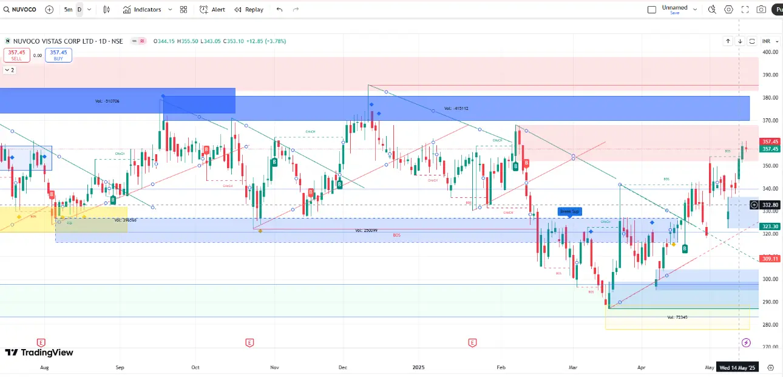783x377 pixels.
Task: Open the candlestick chart style selector
Action: [107, 10]
